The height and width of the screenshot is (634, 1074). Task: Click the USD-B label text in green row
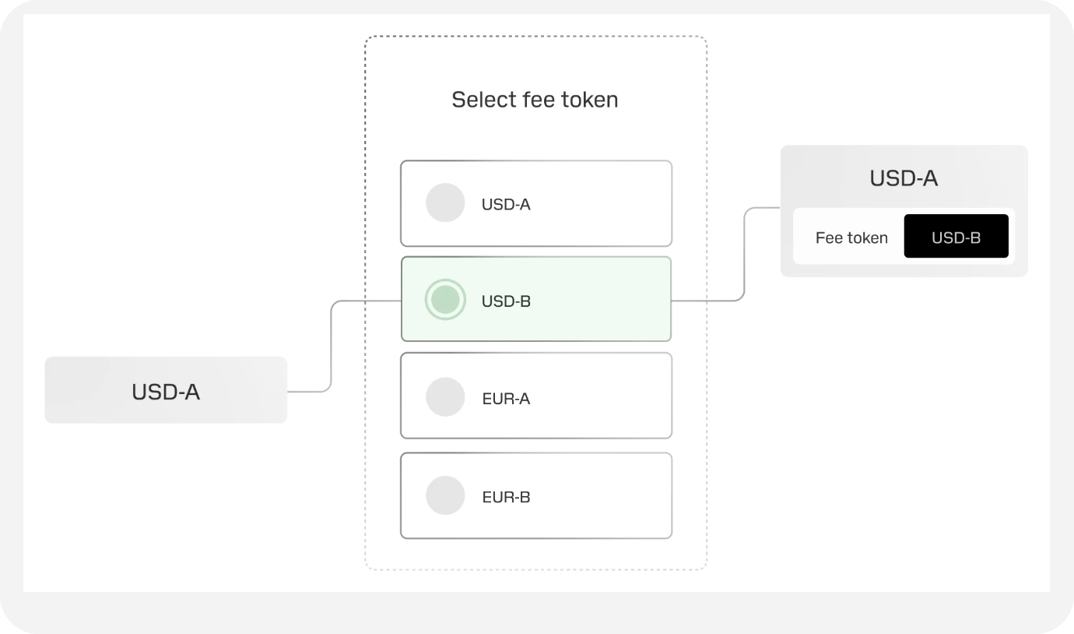[x=506, y=301]
